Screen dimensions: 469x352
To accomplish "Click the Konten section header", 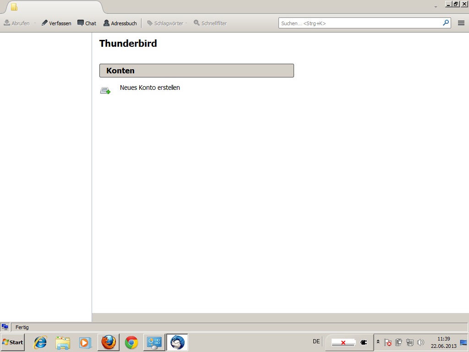I will pos(196,71).
